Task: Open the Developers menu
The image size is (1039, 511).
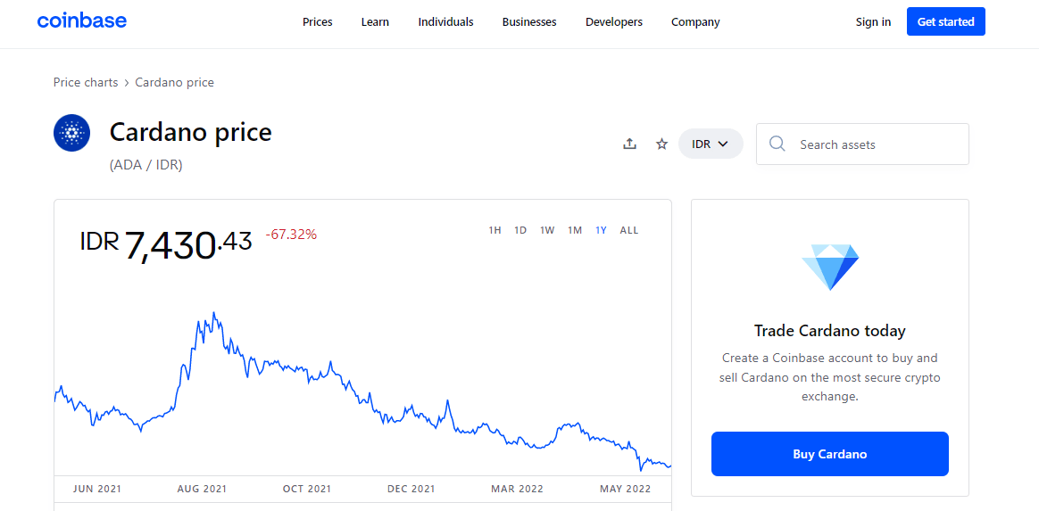Action: [613, 21]
